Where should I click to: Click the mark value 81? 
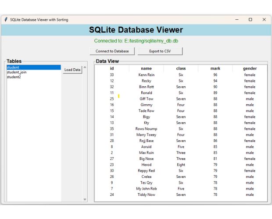[x=215, y=159]
